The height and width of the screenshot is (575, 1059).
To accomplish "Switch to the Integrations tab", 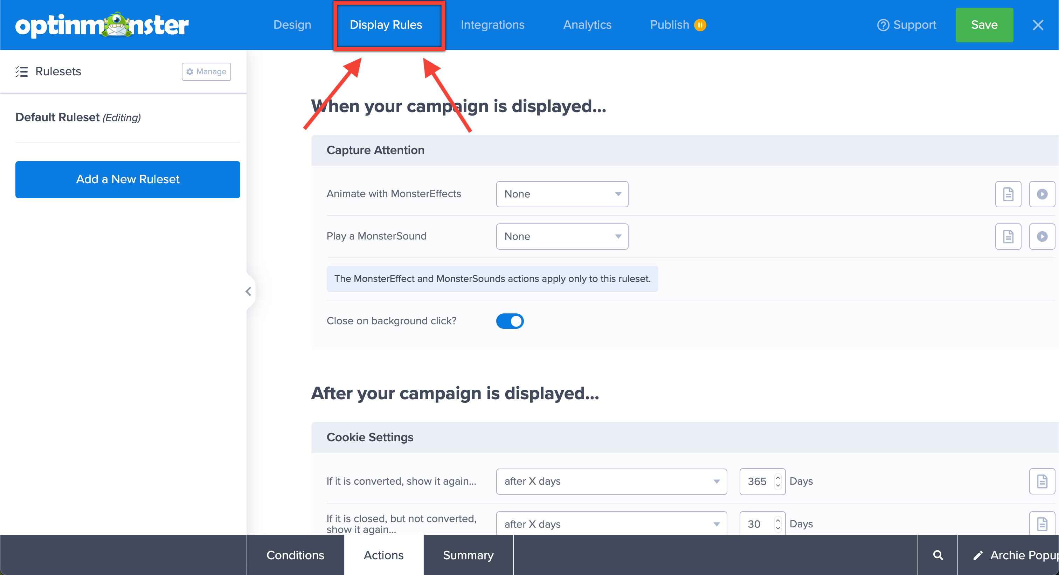I will (x=492, y=25).
